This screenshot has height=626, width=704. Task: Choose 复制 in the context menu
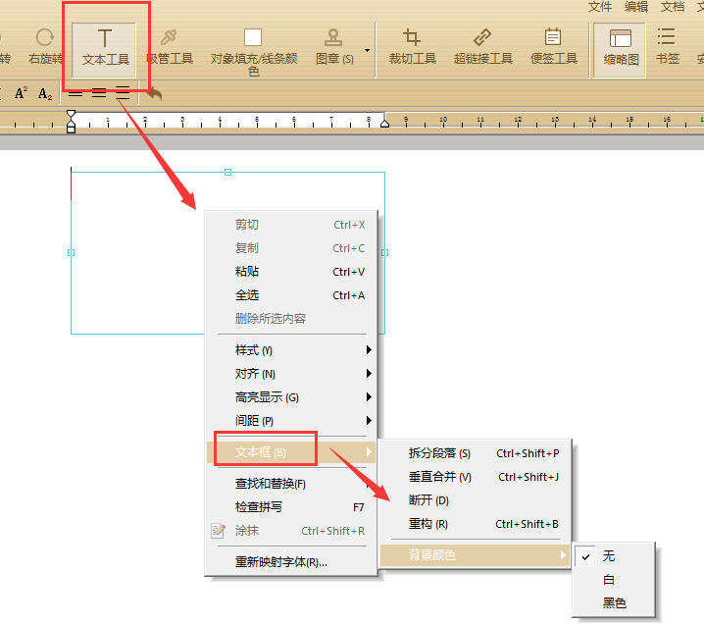[x=291, y=248]
